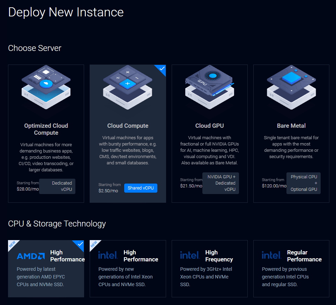Select Optimized Cloud Compute title

(46, 129)
